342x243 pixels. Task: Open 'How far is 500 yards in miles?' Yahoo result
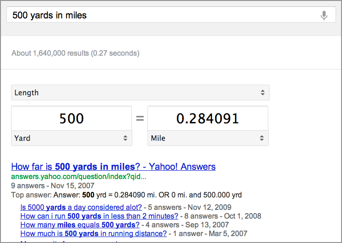coord(113,167)
